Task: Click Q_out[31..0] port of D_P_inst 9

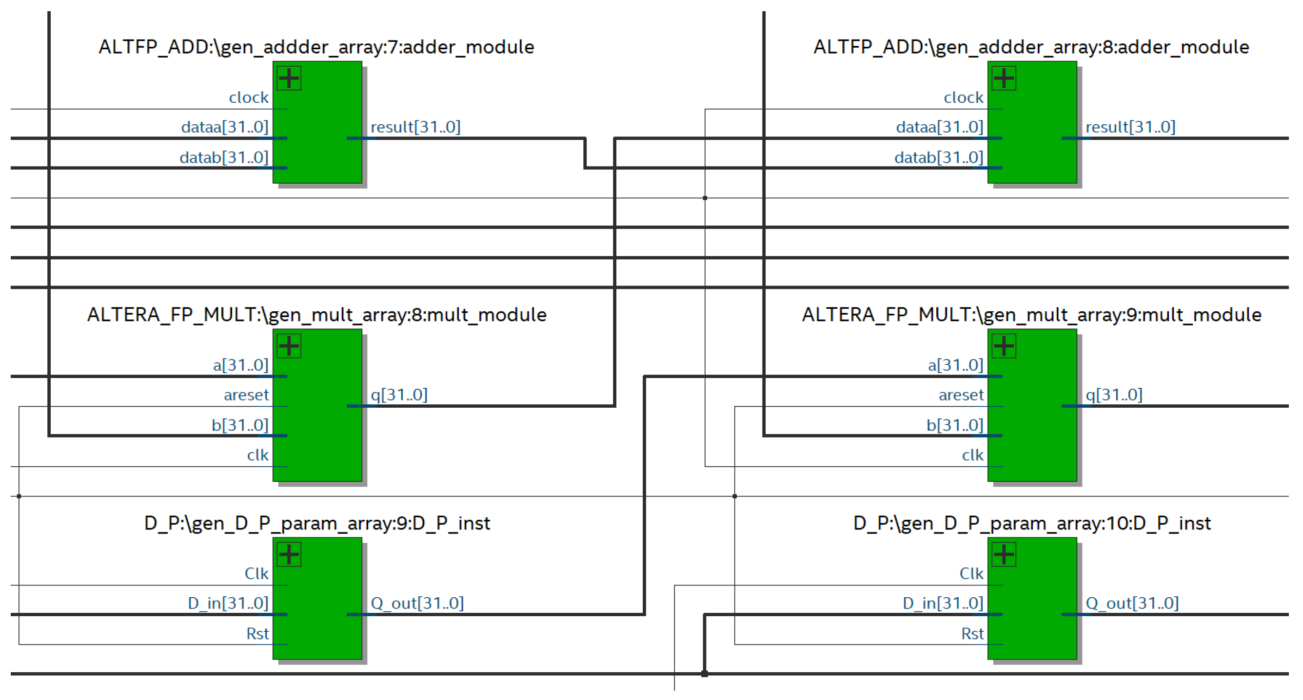Action: coord(417,603)
